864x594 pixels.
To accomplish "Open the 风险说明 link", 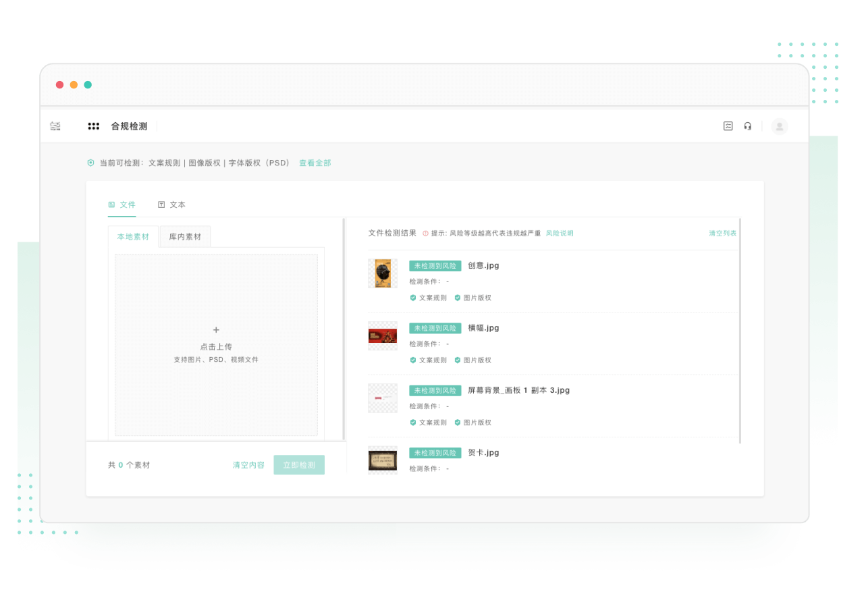I will (560, 233).
